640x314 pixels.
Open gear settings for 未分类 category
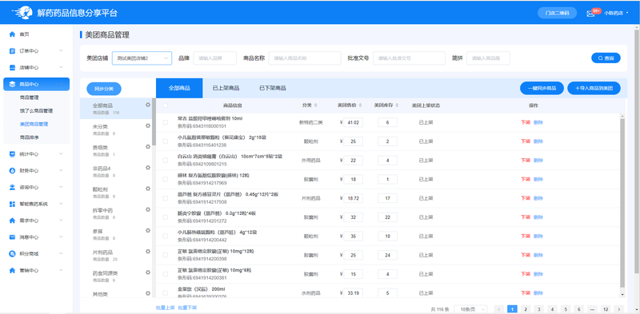[x=148, y=126]
